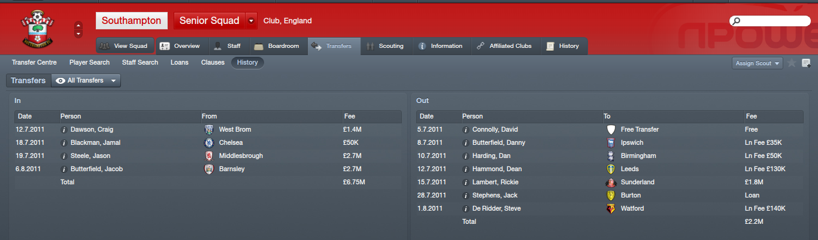Step to the next club with the down arrow
The width and height of the screenshot is (818, 240).
pos(78,34)
